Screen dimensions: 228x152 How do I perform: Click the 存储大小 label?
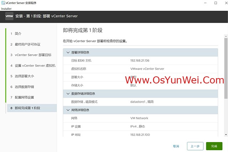pos(77,85)
